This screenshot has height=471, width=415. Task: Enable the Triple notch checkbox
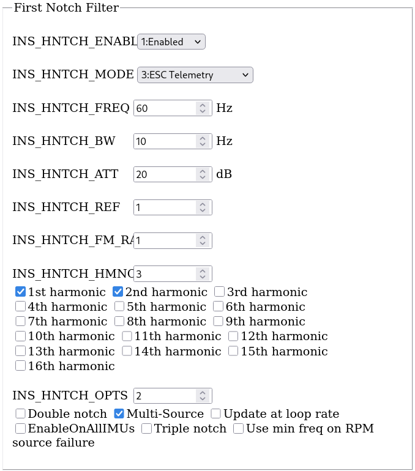coord(147,428)
